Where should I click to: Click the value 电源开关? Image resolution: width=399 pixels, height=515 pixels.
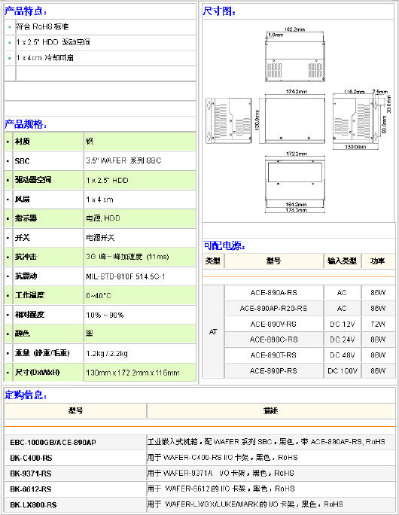pos(100,237)
